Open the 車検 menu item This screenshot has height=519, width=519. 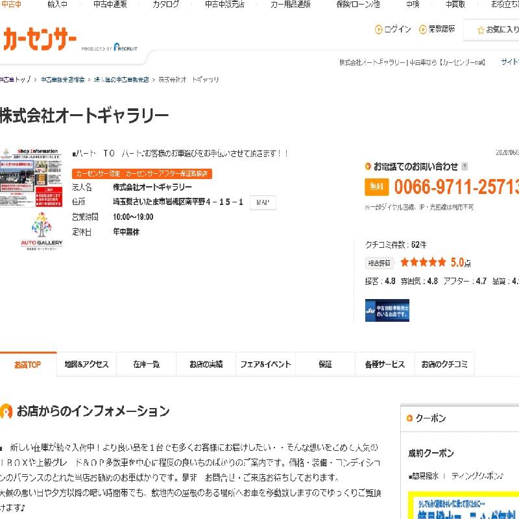click(413, 5)
